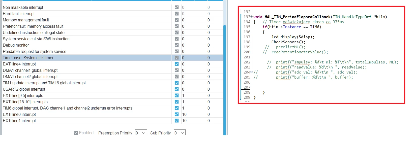
Task: Click the System service call checkbox
Action: click(x=176, y=39)
